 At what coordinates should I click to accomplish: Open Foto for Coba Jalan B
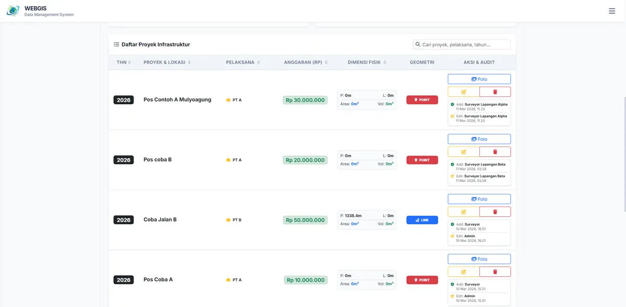479,199
